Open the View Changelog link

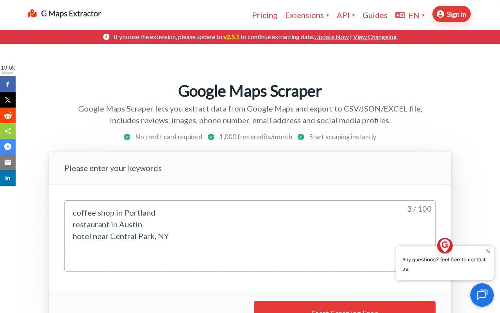[x=375, y=37]
